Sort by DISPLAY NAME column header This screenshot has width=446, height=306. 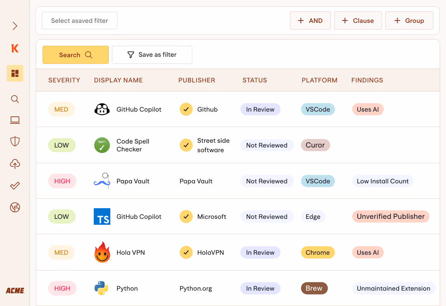coord(118,80)
